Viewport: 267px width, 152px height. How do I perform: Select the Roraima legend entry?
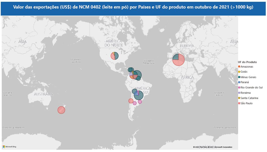coord(244,93)
